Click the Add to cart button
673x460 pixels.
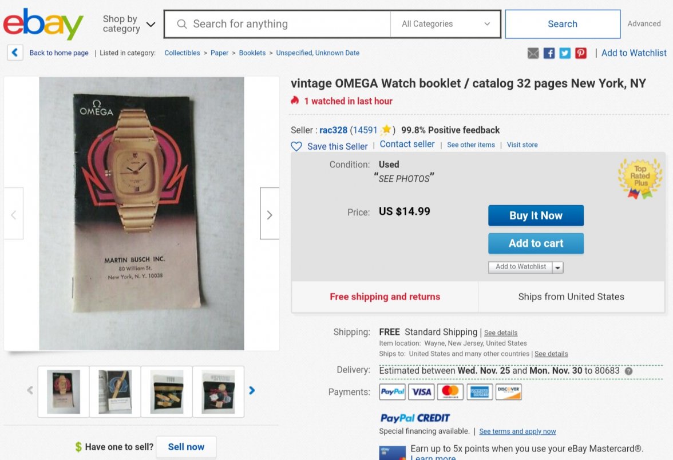point(536,243)
